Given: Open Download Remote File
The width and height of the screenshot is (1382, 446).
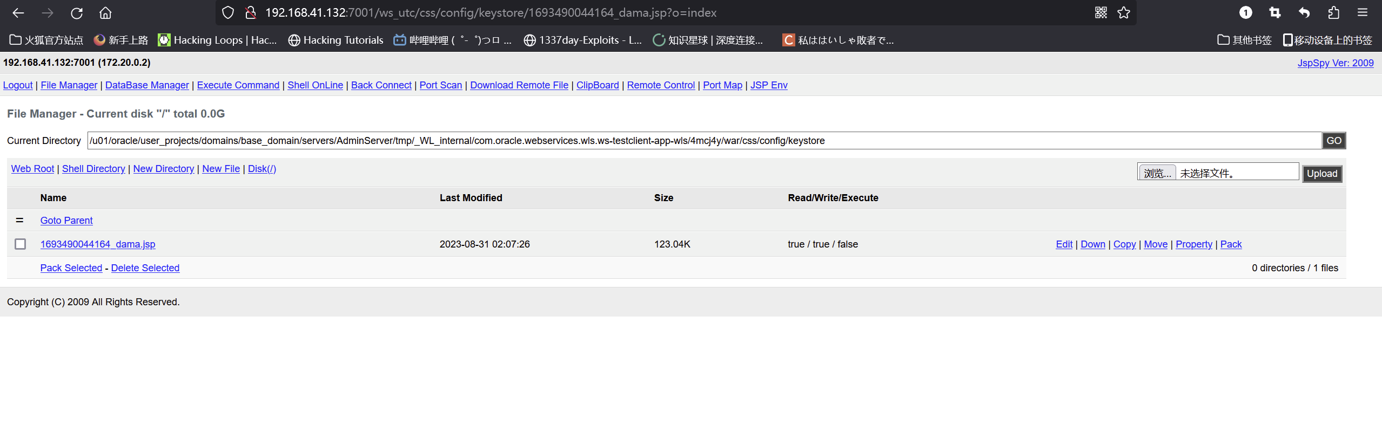Looking at the screenshot, I should (519, 85).
